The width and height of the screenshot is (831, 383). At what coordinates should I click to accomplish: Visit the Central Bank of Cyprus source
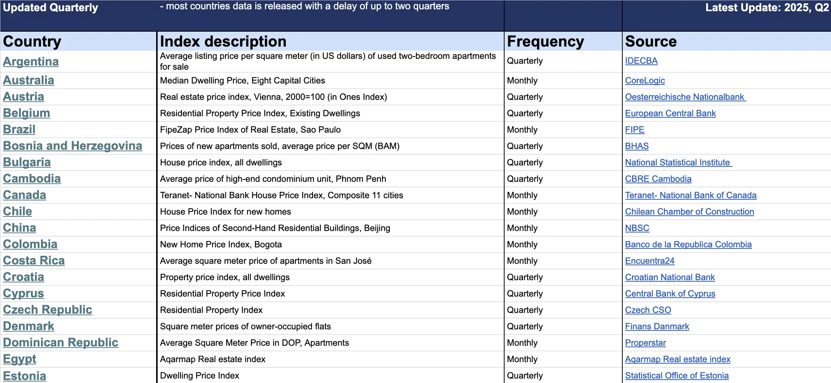tap(670, 294)
